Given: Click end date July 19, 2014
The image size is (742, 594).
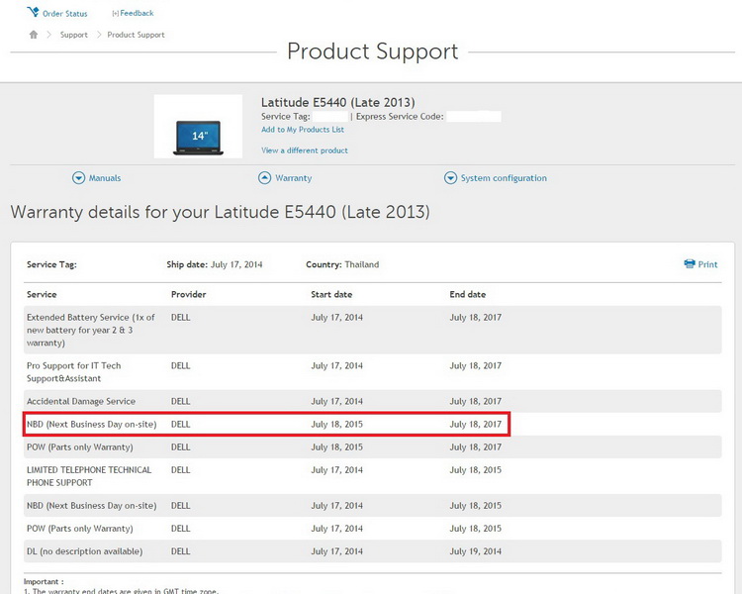Looking at the screenshot, I should point(475,551).
